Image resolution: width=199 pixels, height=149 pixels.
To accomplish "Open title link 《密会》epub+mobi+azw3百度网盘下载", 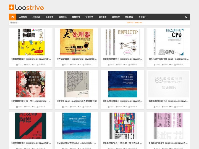I will click(x=77, y=101).
